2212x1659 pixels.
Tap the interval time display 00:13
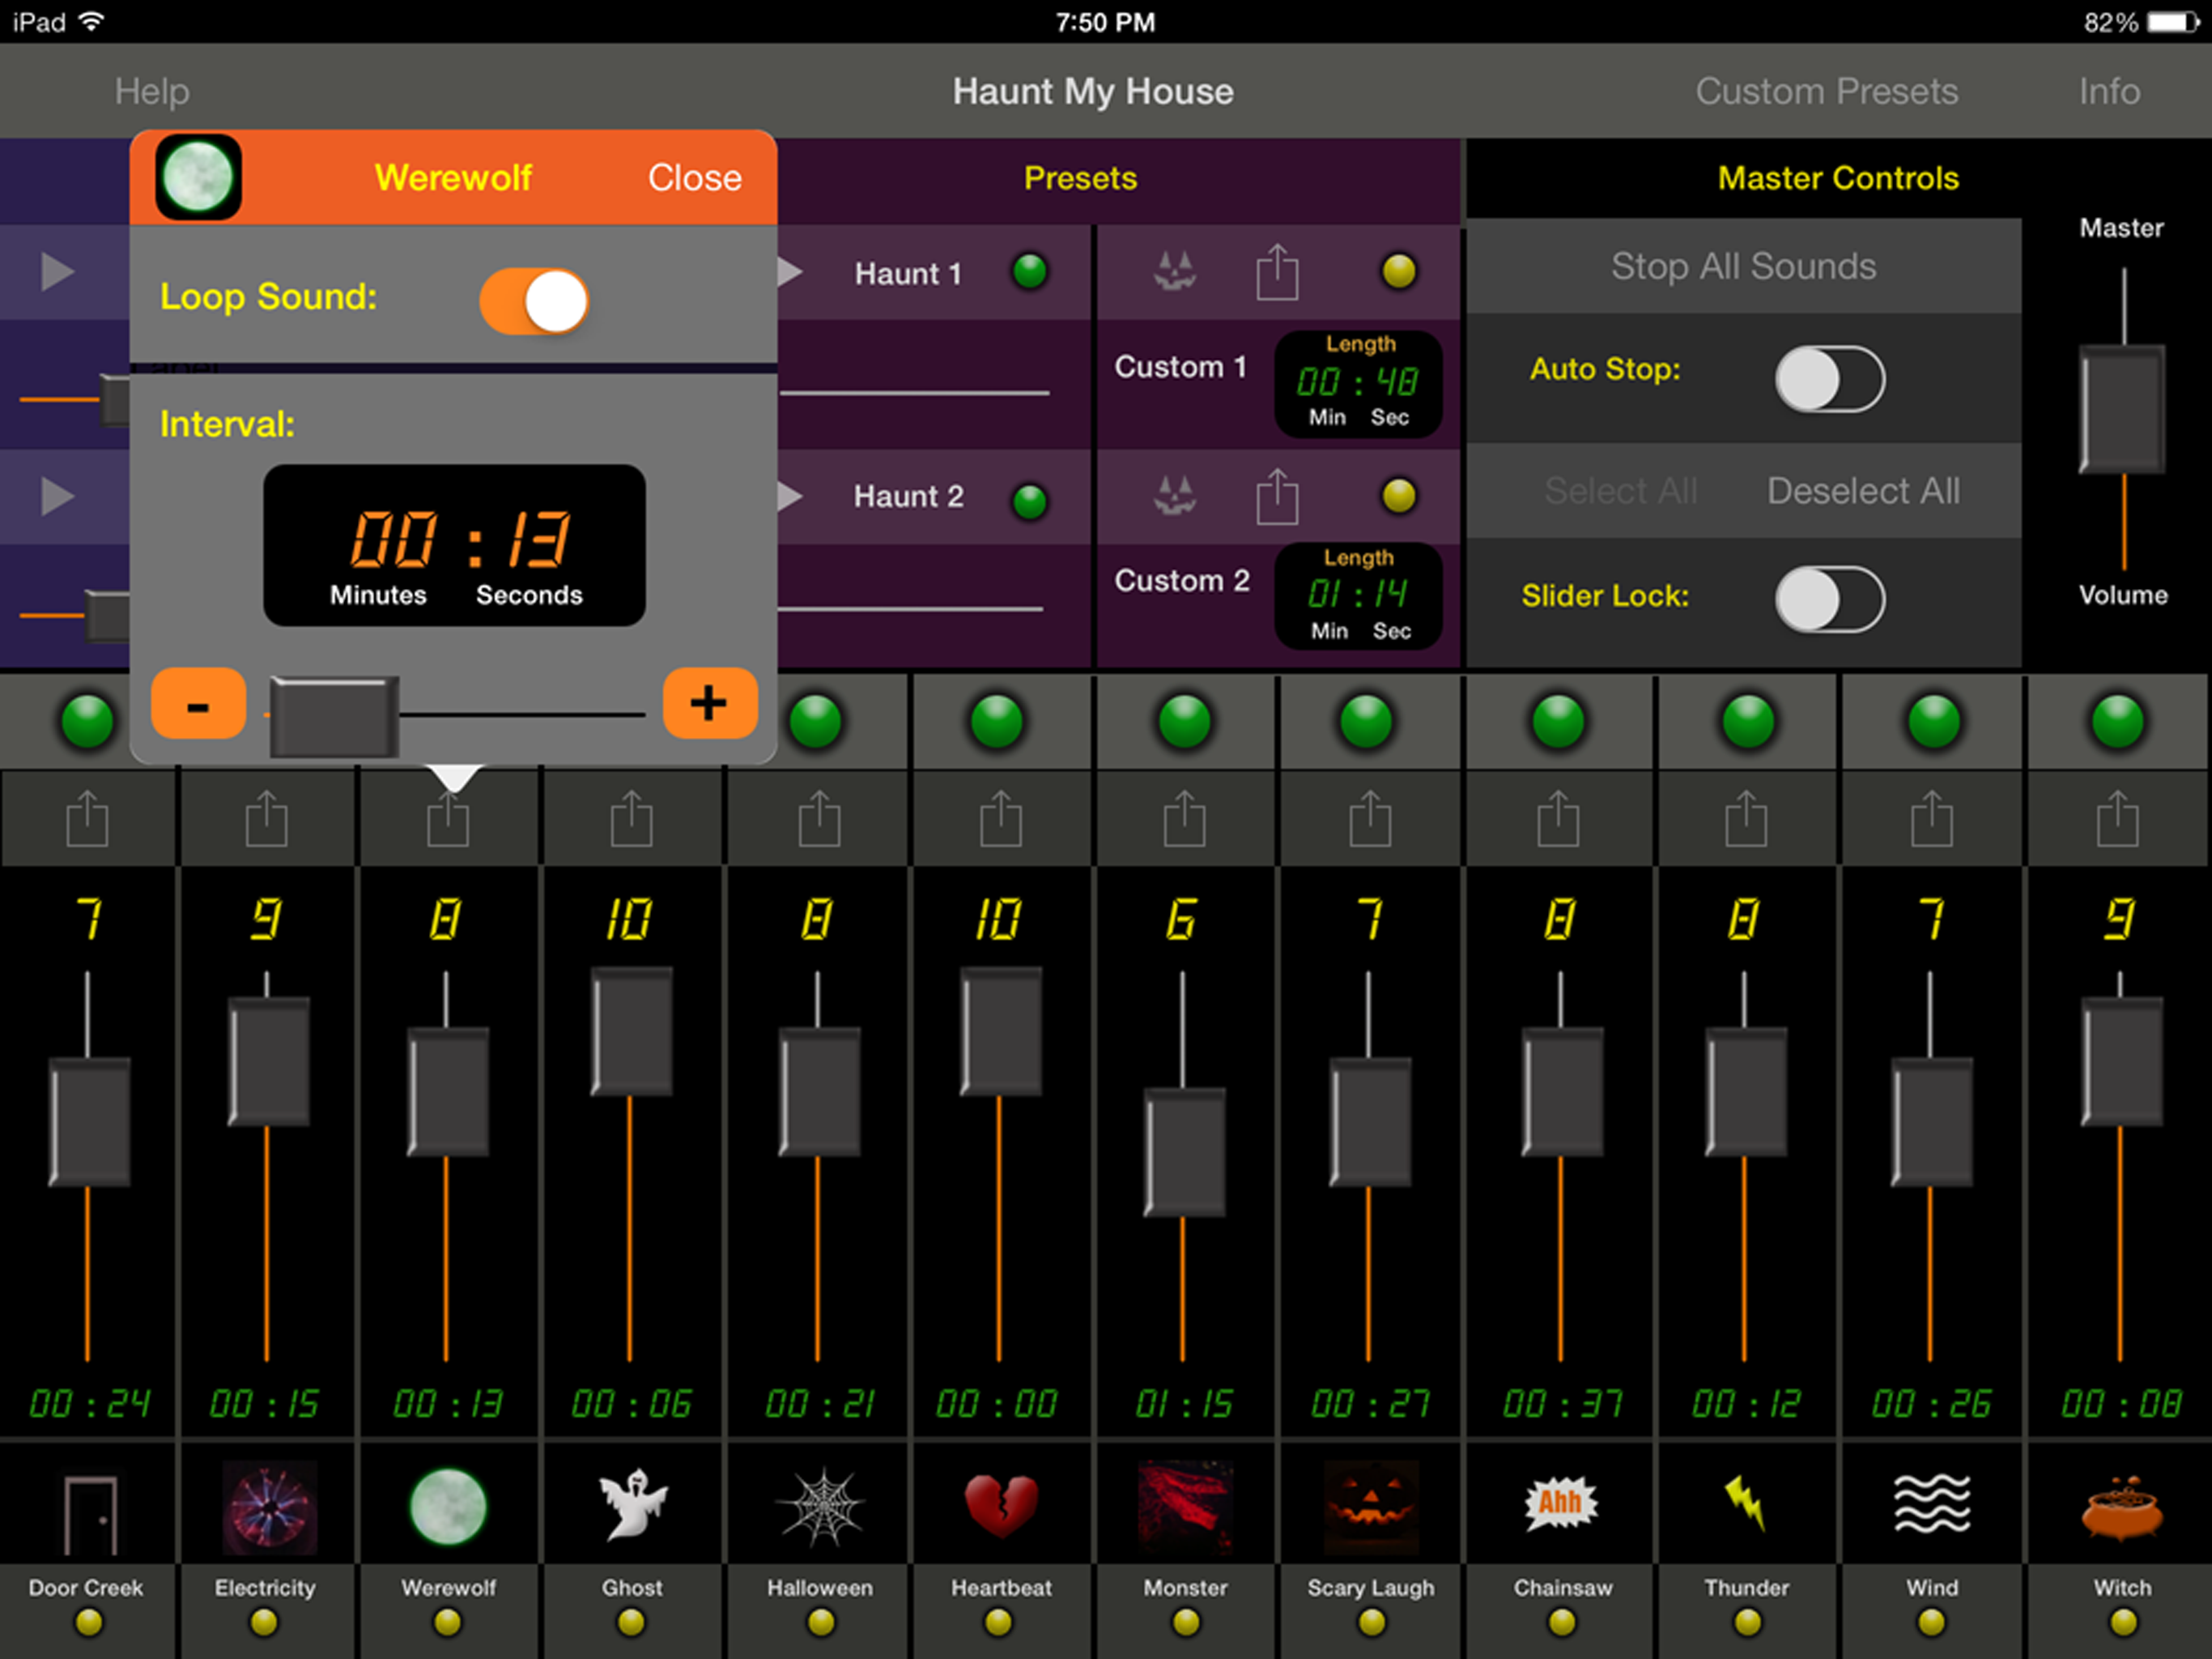(454, 545)
